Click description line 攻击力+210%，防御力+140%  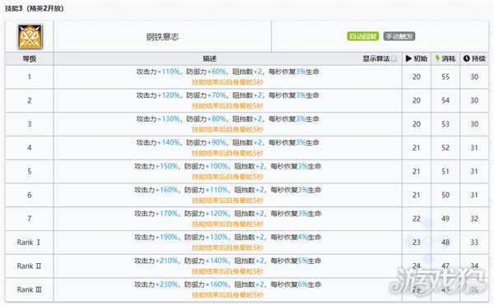228,261
